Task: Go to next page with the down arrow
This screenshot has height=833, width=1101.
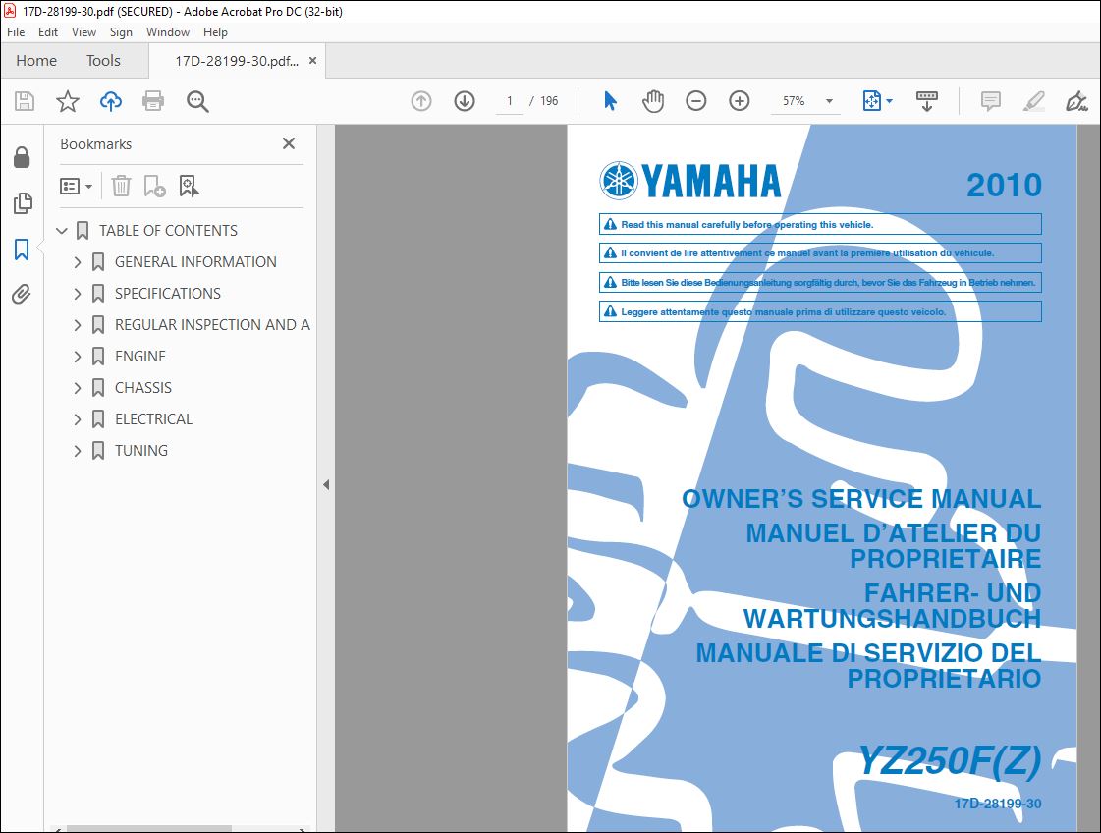Action: tap(465, 101)
